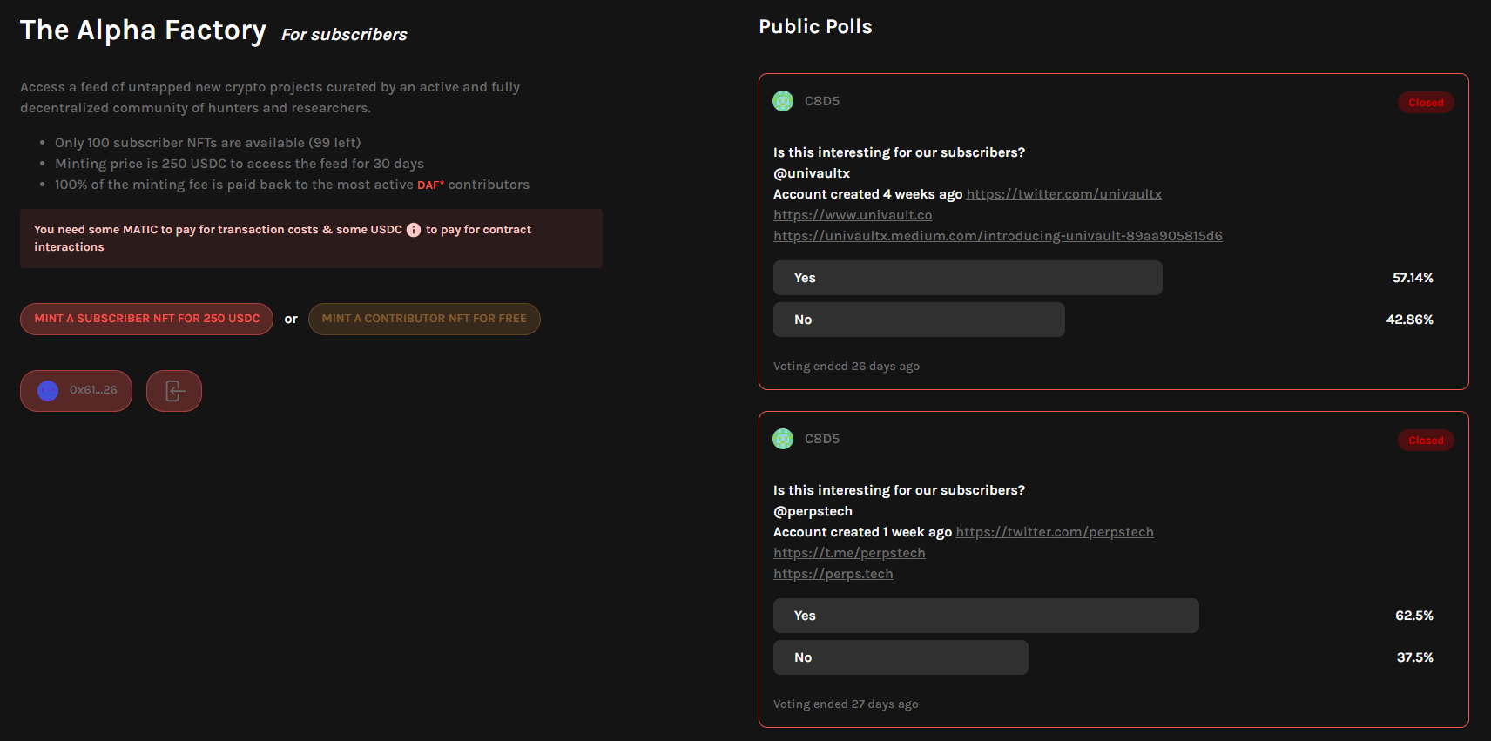Click the red DAF* term link
This screenshot has width=1491, height=741.
click(x=430, y=185)
